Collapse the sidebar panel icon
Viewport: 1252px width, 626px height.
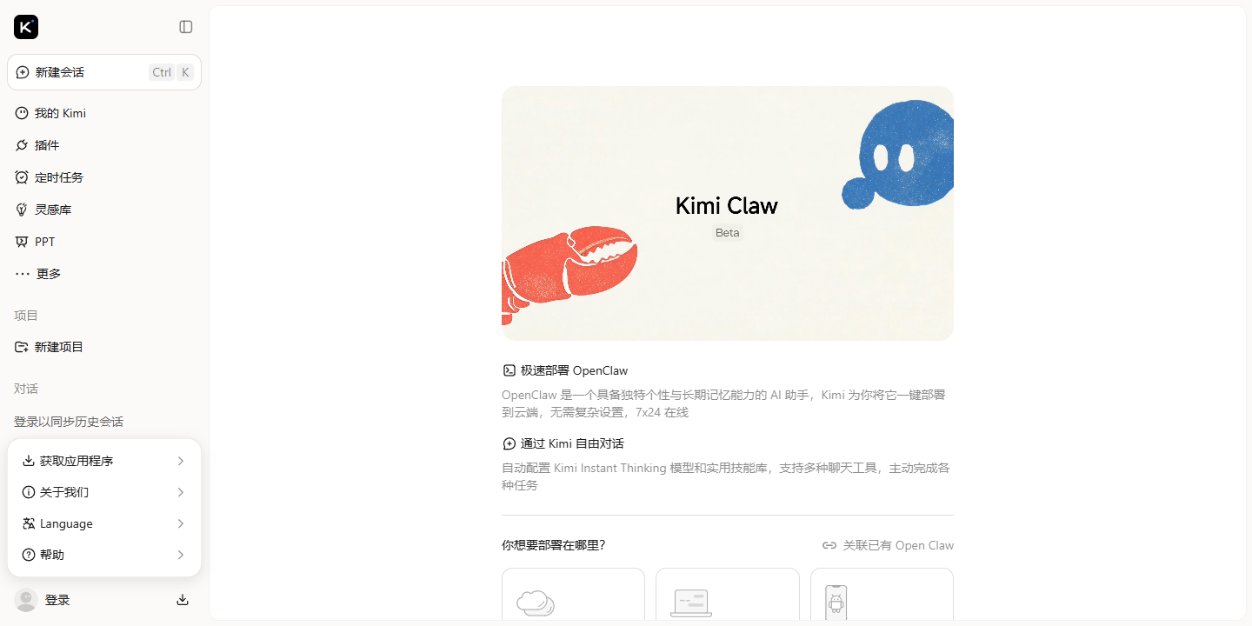[186, 27]
